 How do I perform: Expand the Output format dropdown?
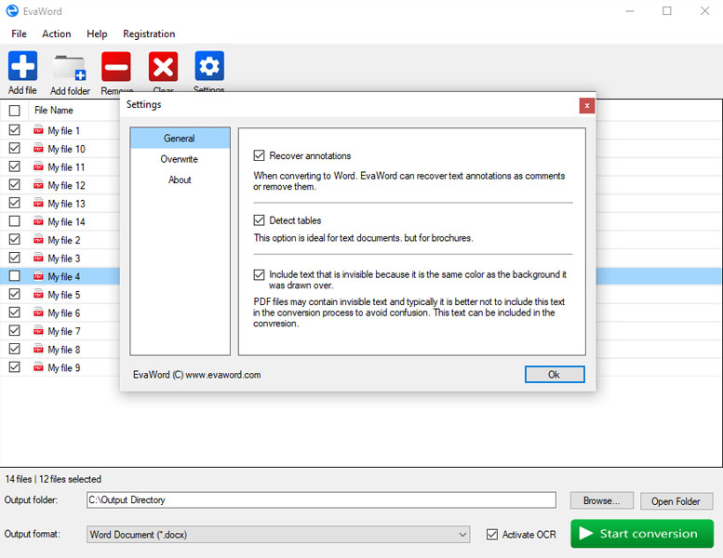coord(278,535)
